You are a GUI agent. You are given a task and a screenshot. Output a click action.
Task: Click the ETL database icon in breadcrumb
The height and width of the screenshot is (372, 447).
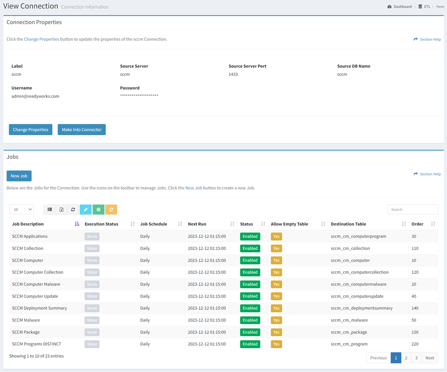[x=420, y=6]
